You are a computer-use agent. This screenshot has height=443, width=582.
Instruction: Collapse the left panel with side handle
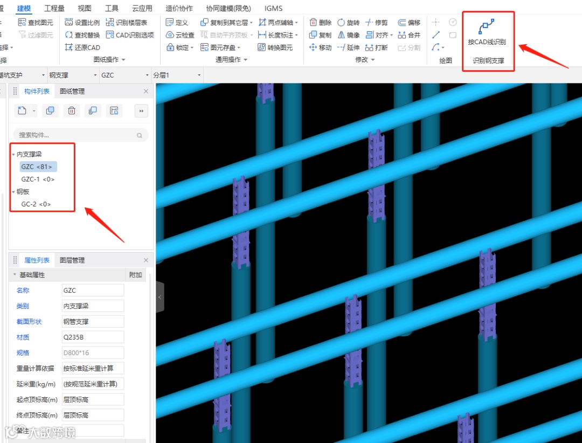click(x=160, y=297)
